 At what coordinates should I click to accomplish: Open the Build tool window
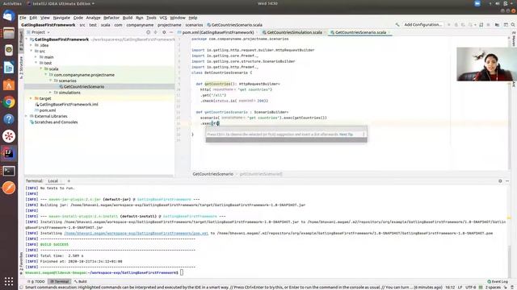[x=81, y=281]
